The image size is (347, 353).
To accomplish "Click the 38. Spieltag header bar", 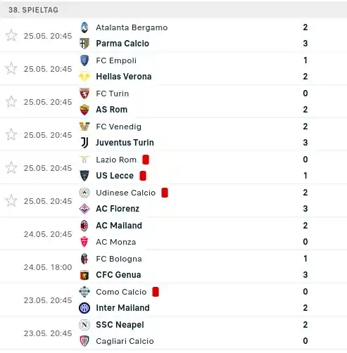I will 173,10.
